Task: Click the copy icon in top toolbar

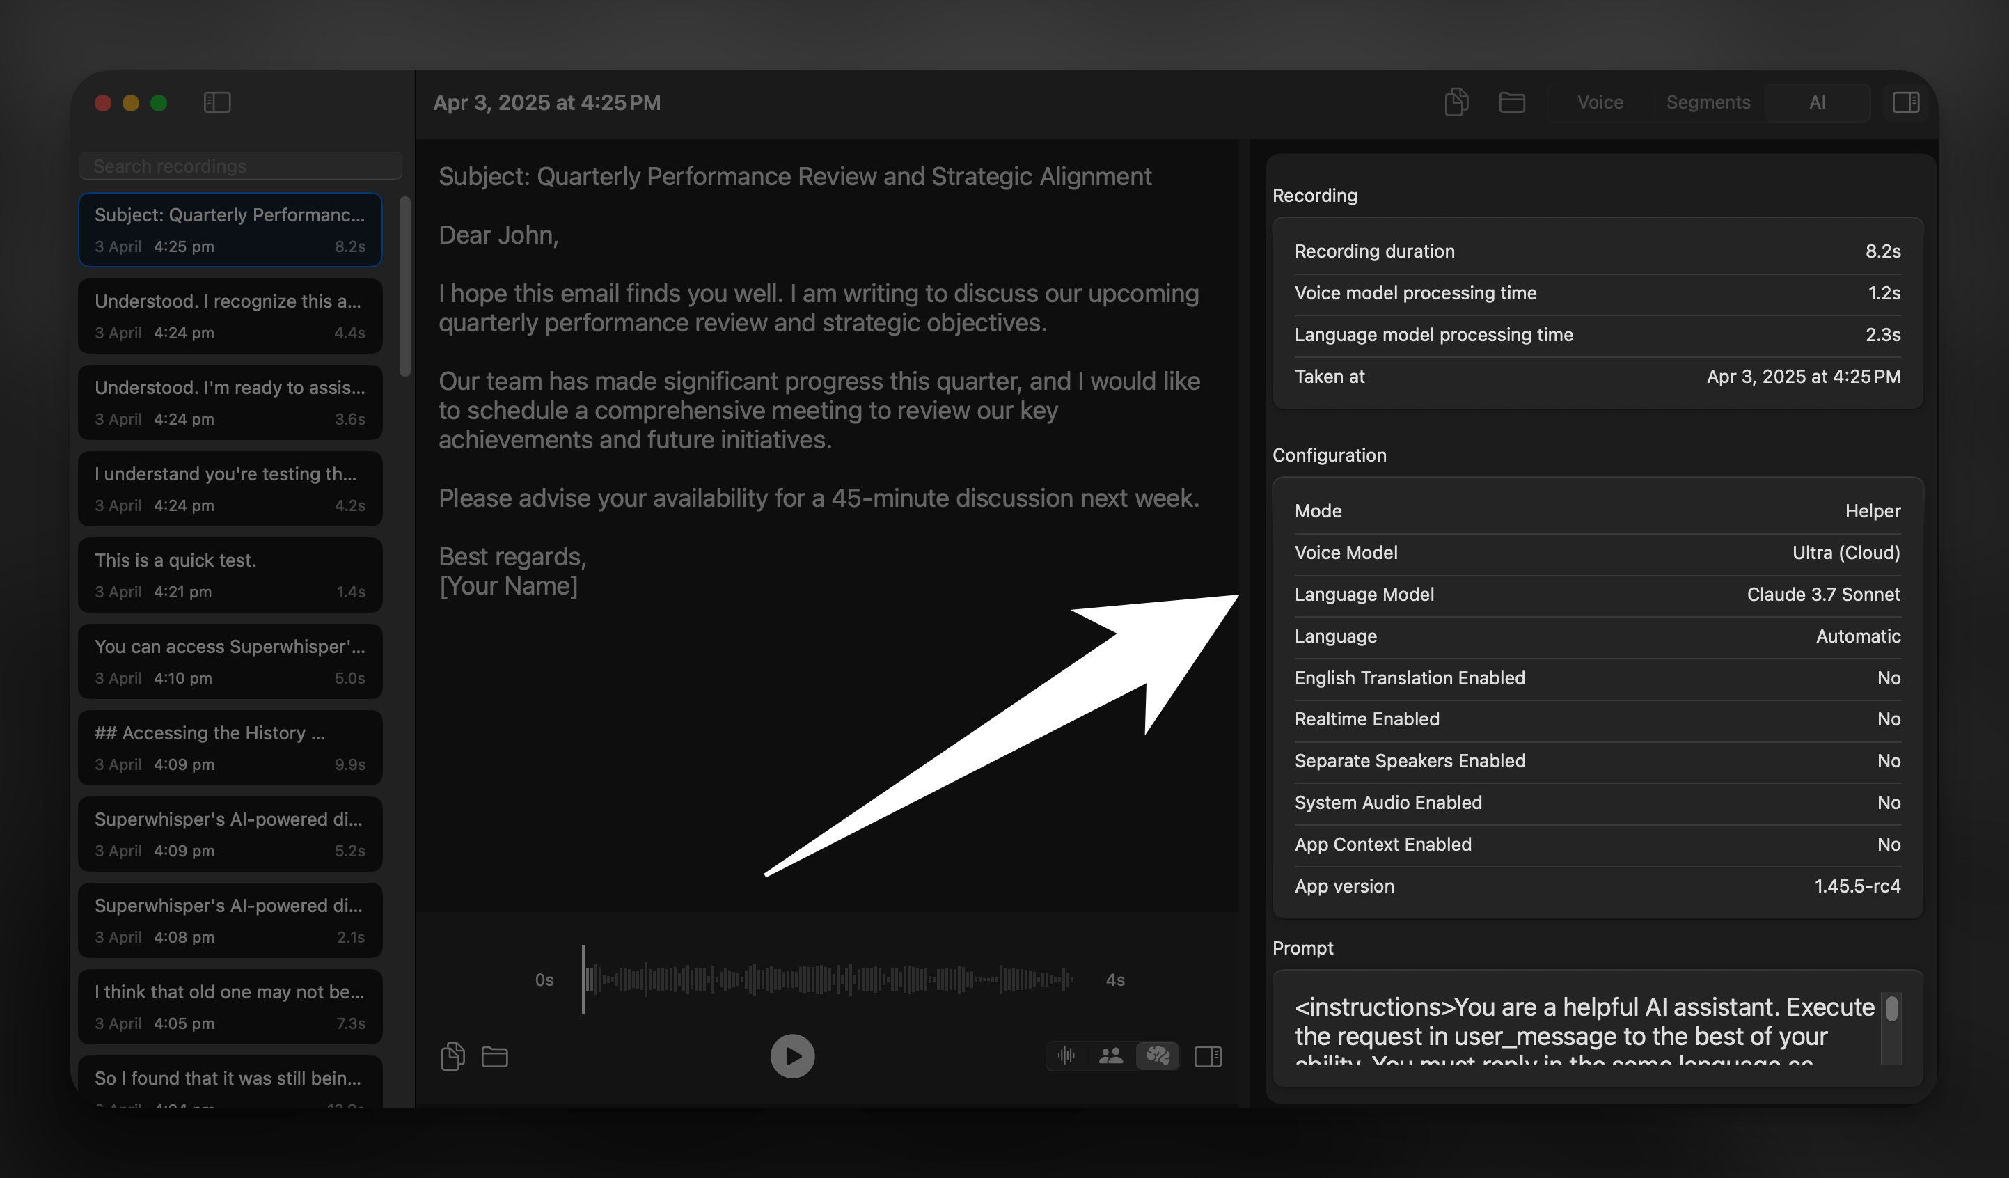Action: [x=1456, y=102]
